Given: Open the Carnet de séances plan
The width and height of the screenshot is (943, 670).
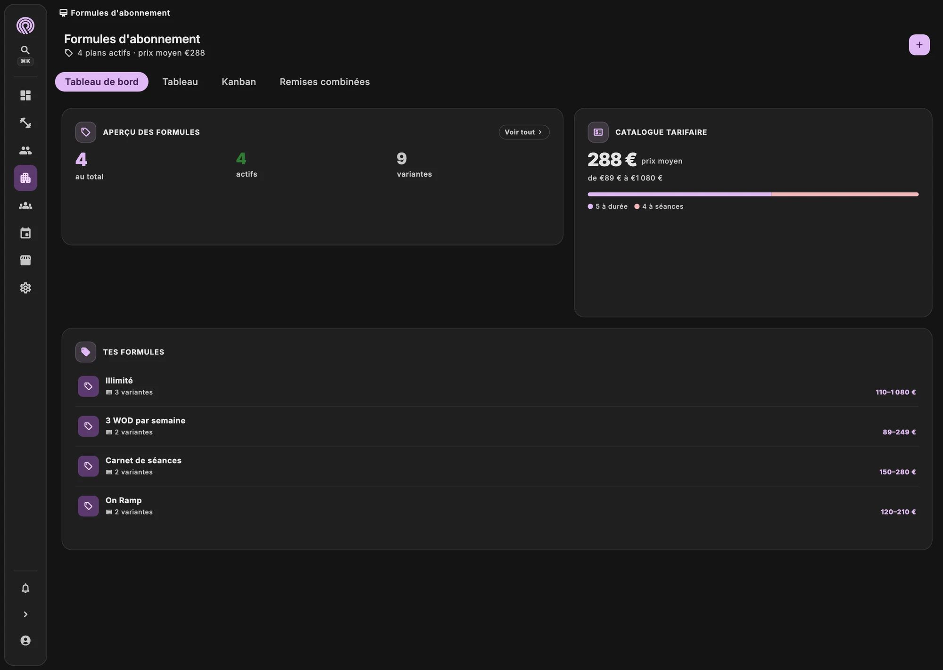Looking at the screenshot, I should 497,466.
